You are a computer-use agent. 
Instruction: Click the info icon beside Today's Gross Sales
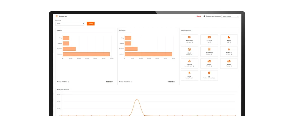coord(132,82)
